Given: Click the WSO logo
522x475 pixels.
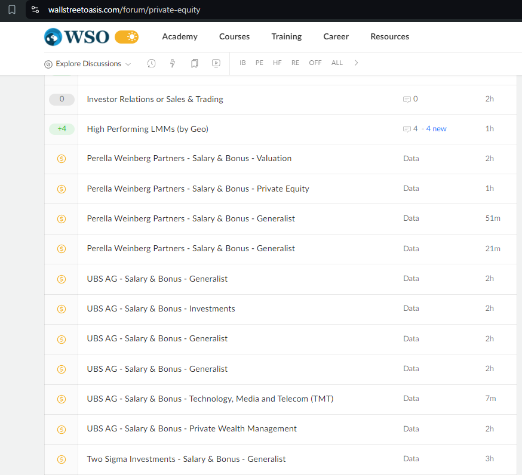Looking at the screenshot, I should point(76,36).
